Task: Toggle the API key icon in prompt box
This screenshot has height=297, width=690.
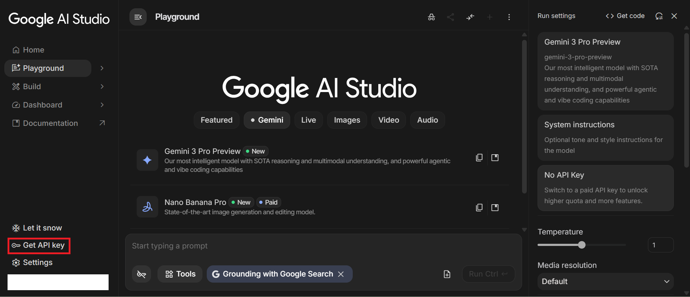Action: 141,274
